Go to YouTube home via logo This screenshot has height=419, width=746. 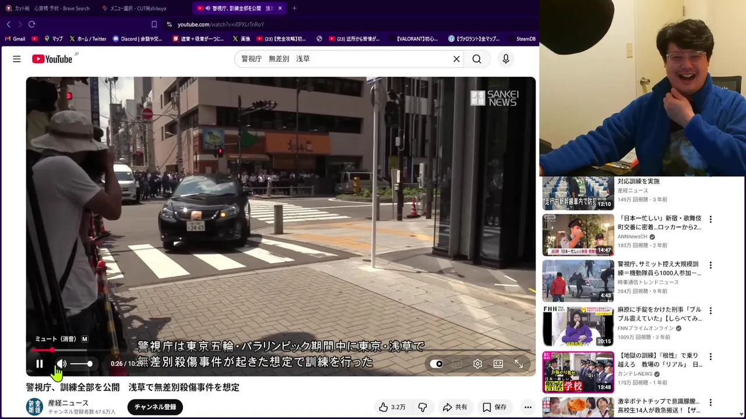click(x=52, y=59)
